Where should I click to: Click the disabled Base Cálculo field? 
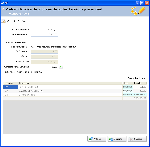[44, 62]
